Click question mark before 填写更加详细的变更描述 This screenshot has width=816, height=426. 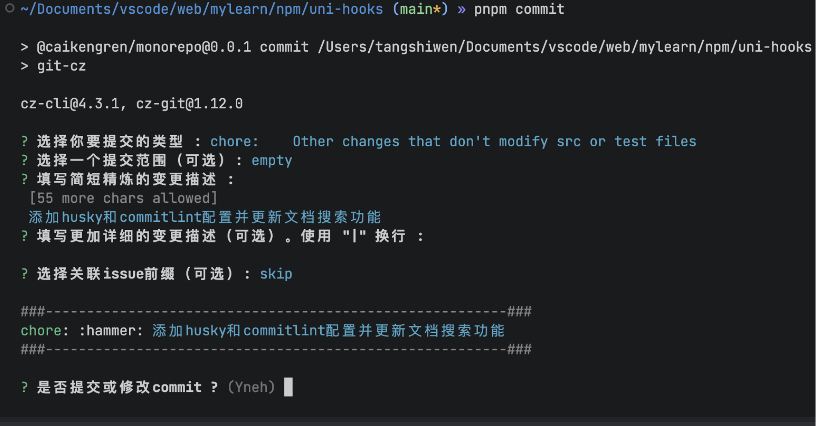point(24,236)
